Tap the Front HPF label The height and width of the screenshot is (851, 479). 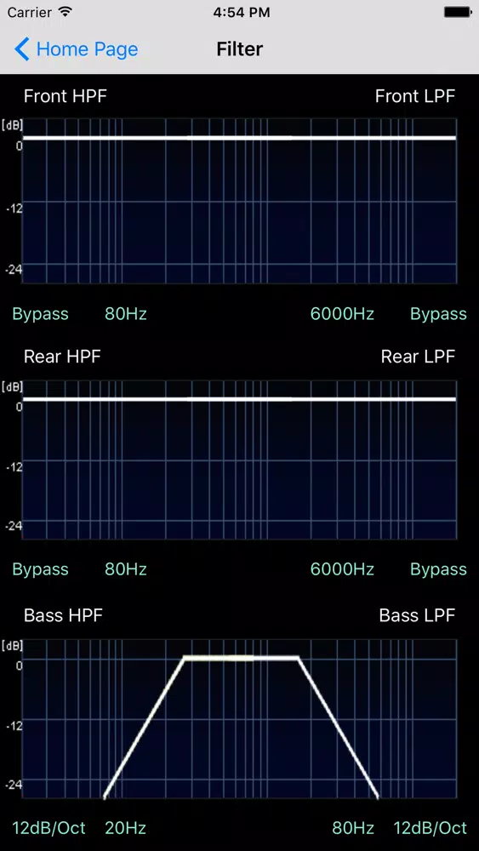[x=66, y=97]
